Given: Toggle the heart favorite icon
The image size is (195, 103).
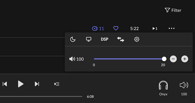Looking at the screenshot, I should click(x=116, y=28).
